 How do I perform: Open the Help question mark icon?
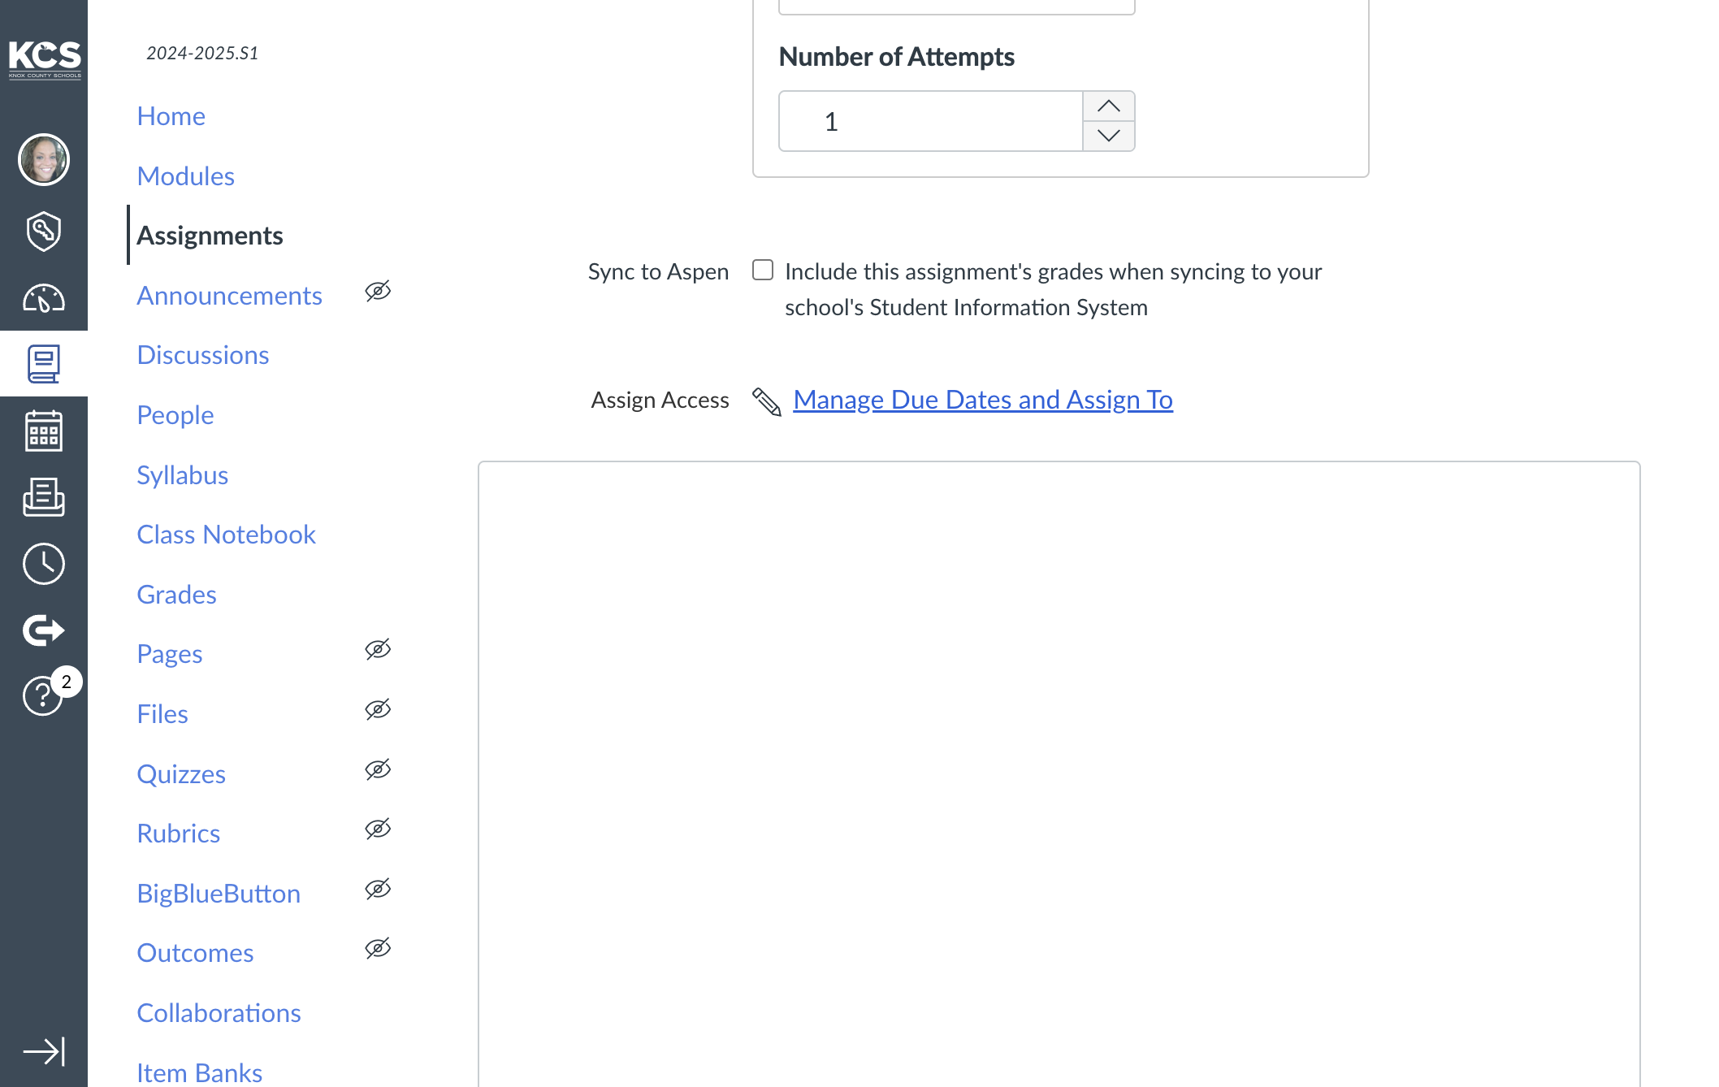coord(44,695)
